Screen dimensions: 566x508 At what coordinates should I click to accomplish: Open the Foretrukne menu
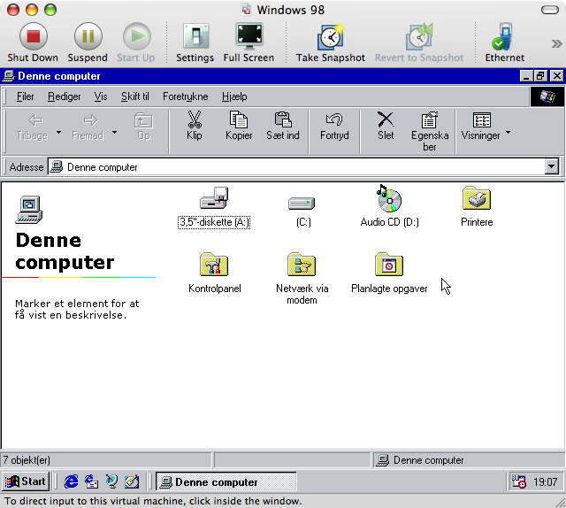click(x=186, y=96)
